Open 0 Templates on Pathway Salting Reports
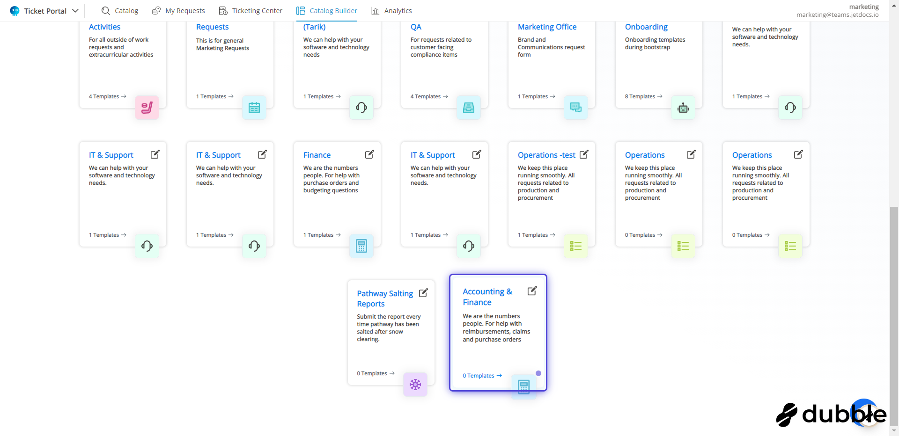 (376, 373)
